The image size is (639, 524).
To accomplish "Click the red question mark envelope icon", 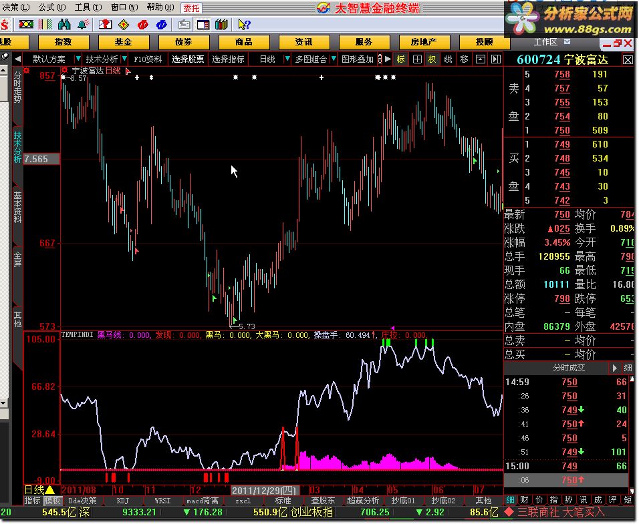I will click(105, 25).
